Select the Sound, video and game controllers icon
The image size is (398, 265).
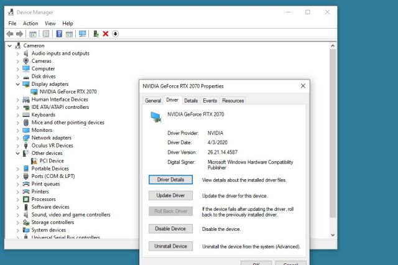pyautogui.click(x=25, y=215)
